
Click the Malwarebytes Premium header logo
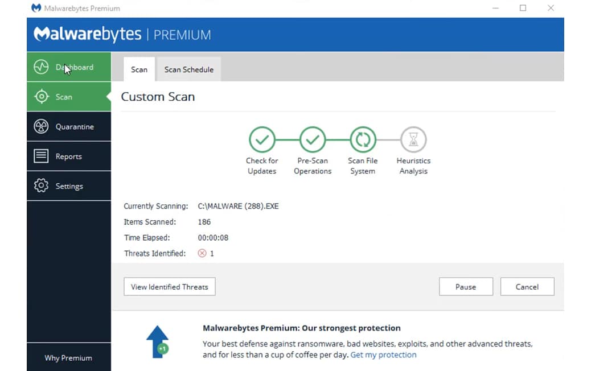point(122,34)
